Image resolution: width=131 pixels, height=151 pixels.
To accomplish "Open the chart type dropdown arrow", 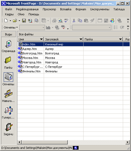I will pyautogui.click(x=52, y=27).
